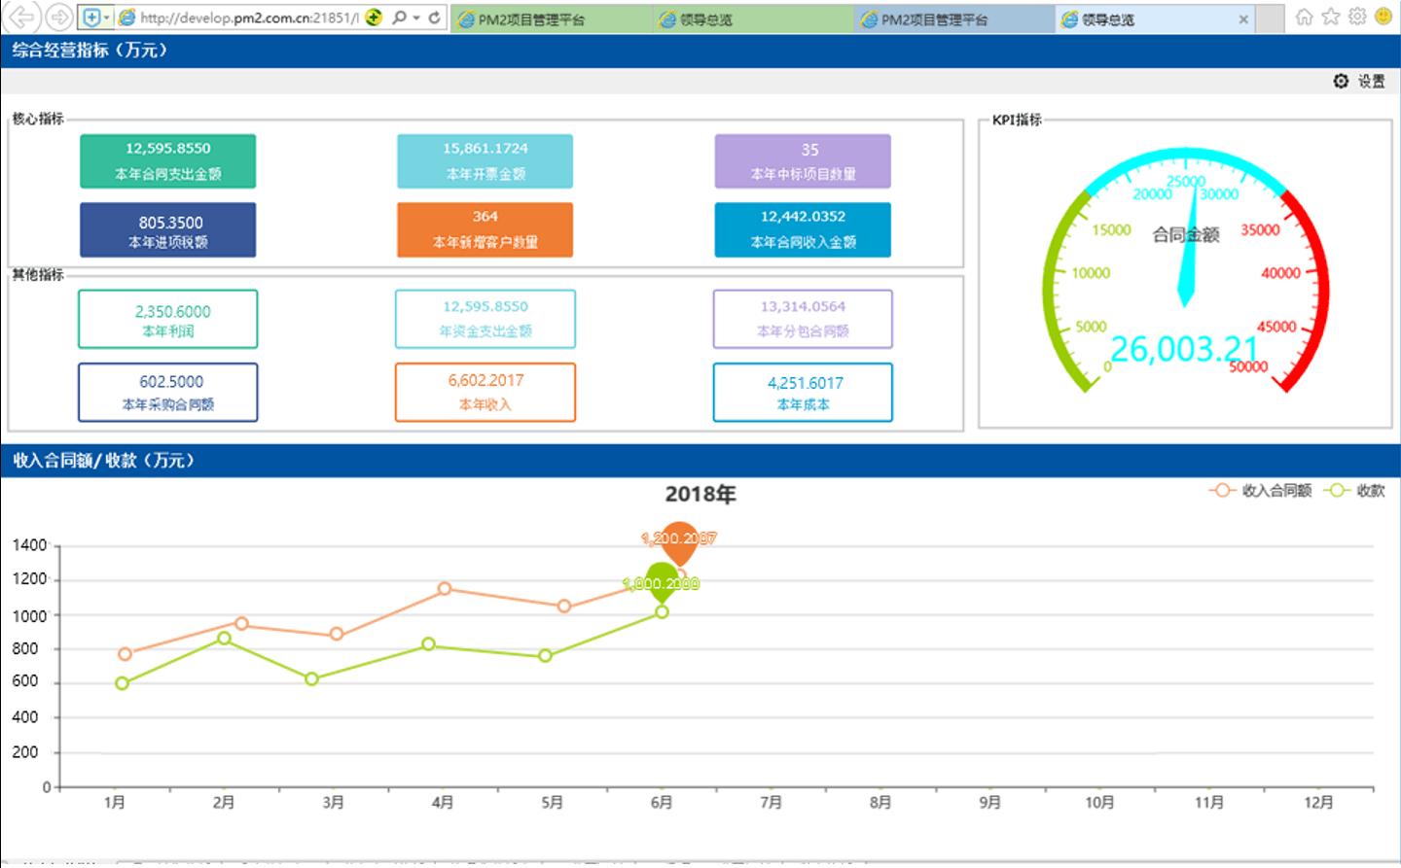Viewport: 1401px width, 868px height.
Task: Open the dropdown arrow beside the site icon
Action: click(106, 17)
